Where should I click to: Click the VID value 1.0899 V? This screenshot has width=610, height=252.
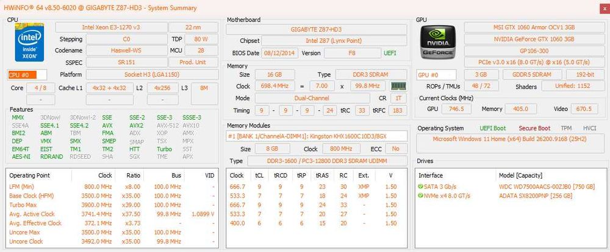[203, 214]
